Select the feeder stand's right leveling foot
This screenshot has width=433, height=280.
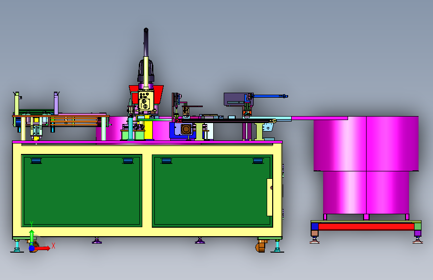[x=418, y=240]
